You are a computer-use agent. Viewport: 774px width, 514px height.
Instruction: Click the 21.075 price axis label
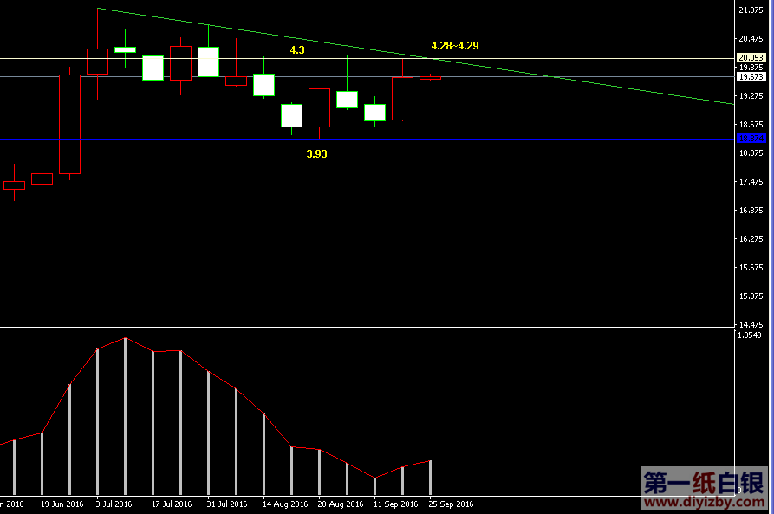(x=749, y=10)
